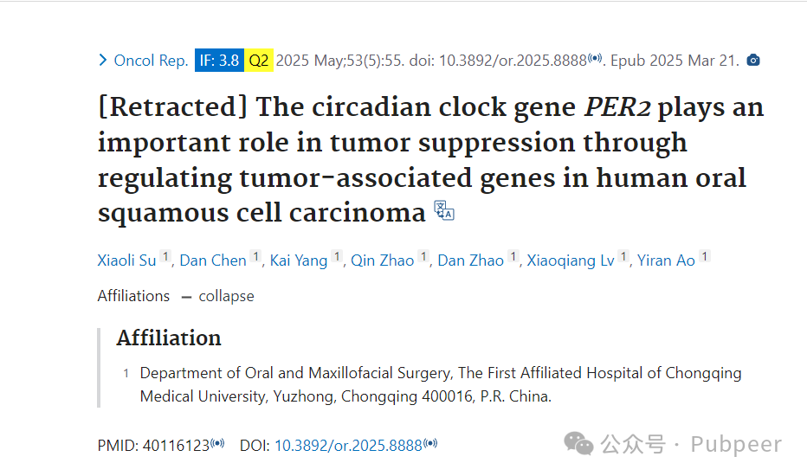Click affiliation superscript 1 after Xiaoli Su
Viewport: 807px width, 476px height.
tap(165, 256)
